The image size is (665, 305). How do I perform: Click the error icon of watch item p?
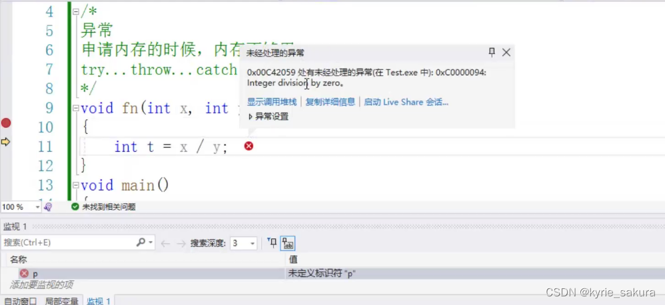tap(24, 273)
